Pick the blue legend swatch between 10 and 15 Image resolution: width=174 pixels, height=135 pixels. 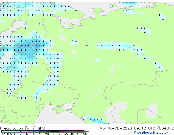36,131
